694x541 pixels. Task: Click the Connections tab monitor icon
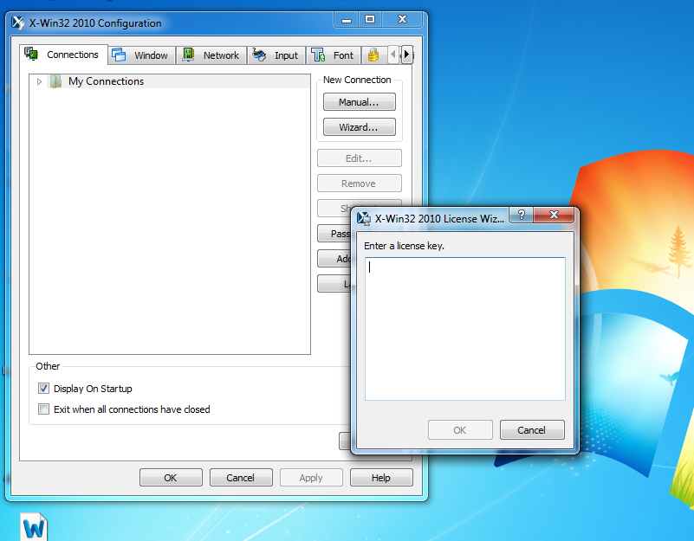31,54
